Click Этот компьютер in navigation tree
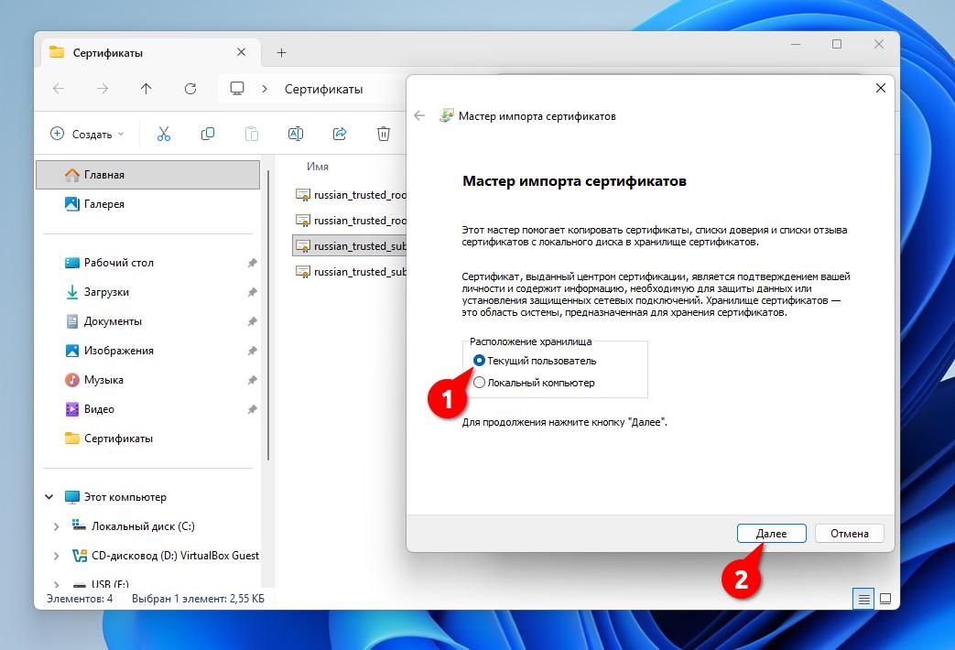 click(x=125, y=497)
